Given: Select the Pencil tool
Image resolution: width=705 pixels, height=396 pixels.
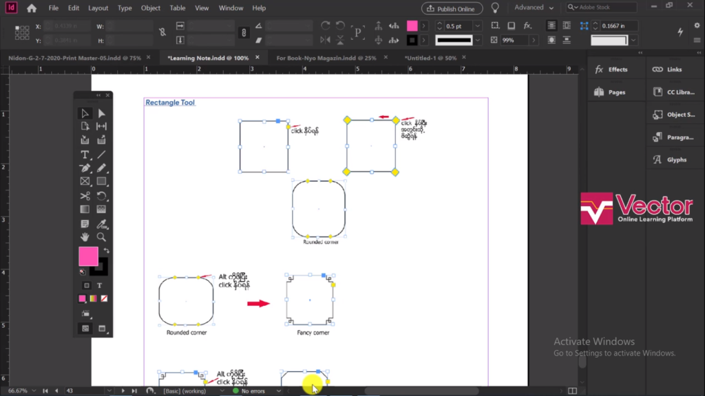Looking at the screenshot, I should [x=102, y=168].
